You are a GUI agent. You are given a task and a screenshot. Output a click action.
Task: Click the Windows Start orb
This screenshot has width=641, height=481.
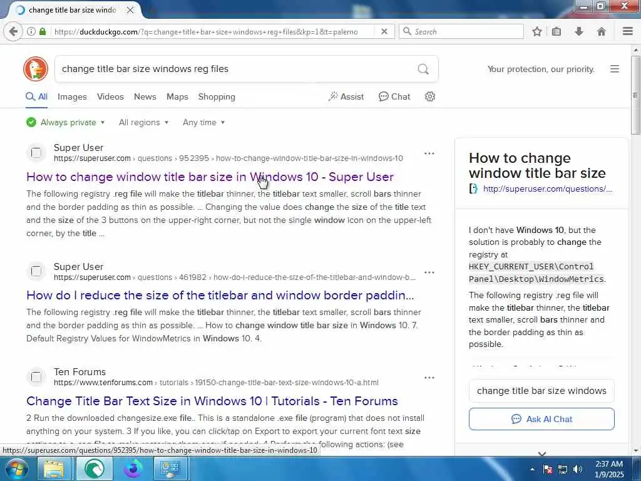click(16, 468)
